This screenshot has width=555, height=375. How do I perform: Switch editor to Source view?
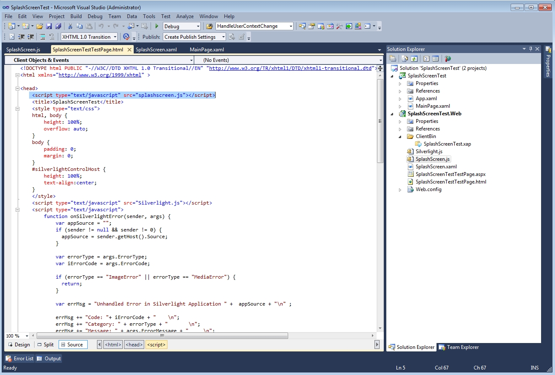pos(73,345)
